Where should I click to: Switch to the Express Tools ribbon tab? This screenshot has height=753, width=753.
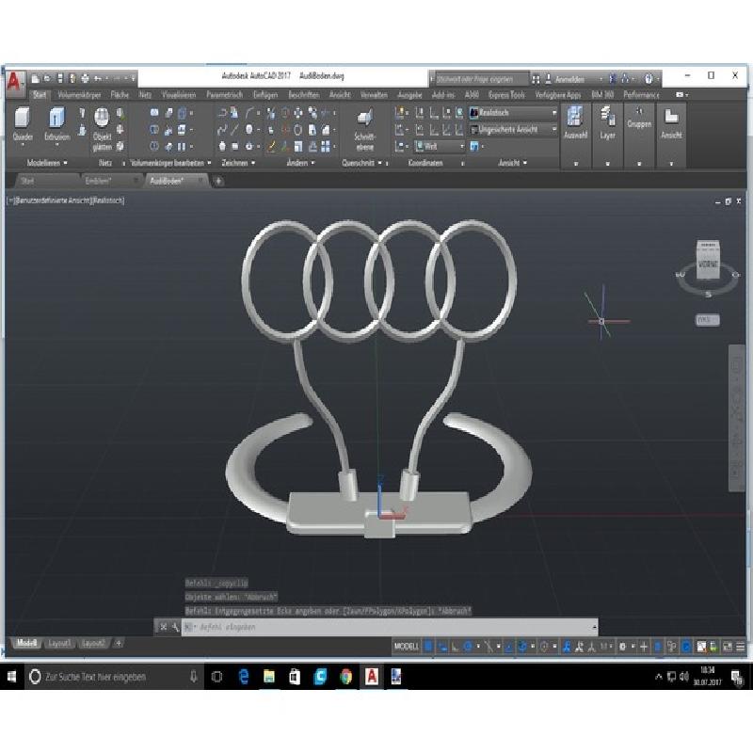point(507,95)
